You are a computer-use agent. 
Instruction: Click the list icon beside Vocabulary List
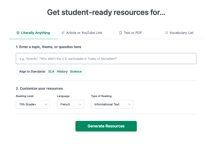tap(166, 33)
